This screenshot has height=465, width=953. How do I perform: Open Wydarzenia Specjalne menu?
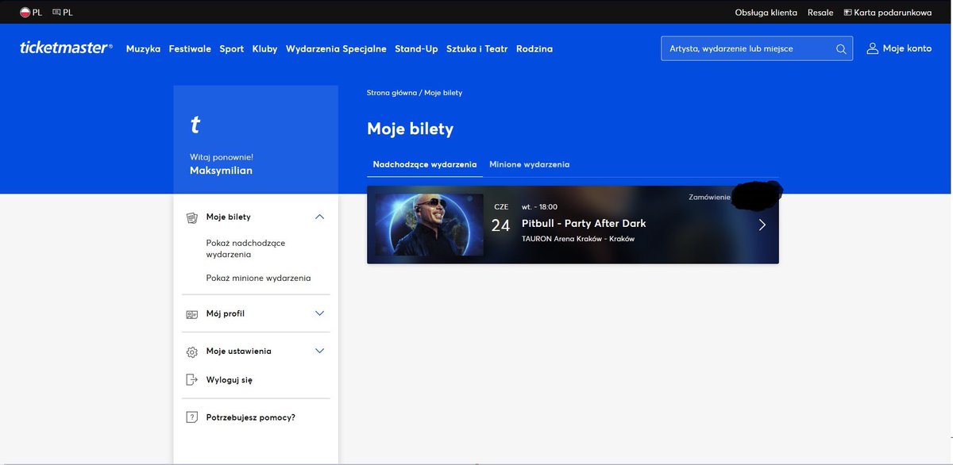(x=336, y=48)
